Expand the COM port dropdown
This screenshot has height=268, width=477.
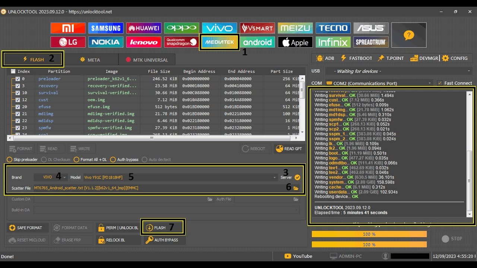tap(379, 83)
